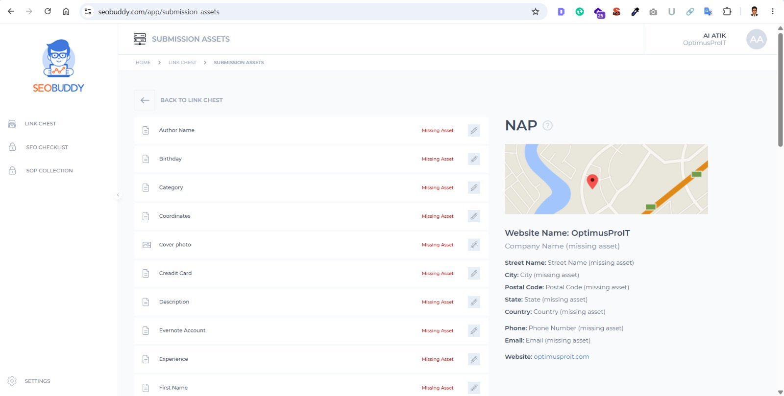Click Company Name (missing asset) text
The width and height of the screenshot is (784, 396).
pyautogui.click(x=562, y=246)
